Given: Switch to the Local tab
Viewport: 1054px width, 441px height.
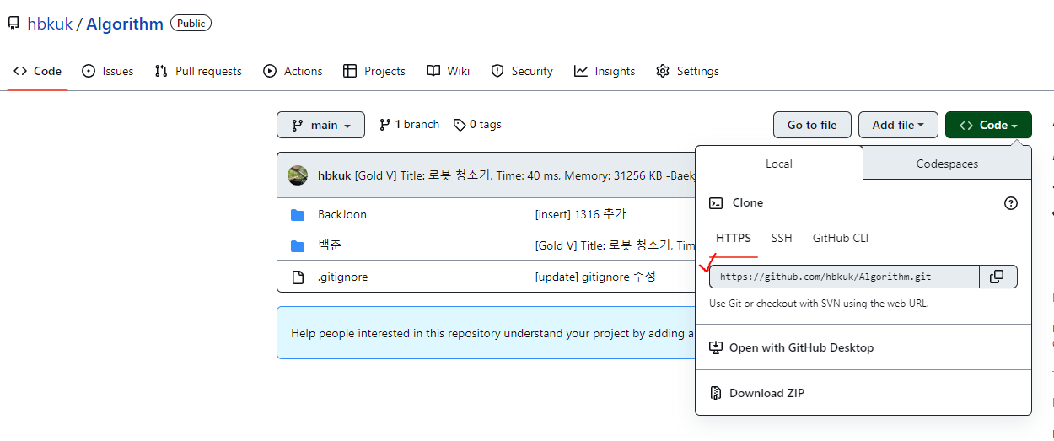Looking at the screenshot, I should [x=779, y=164].
